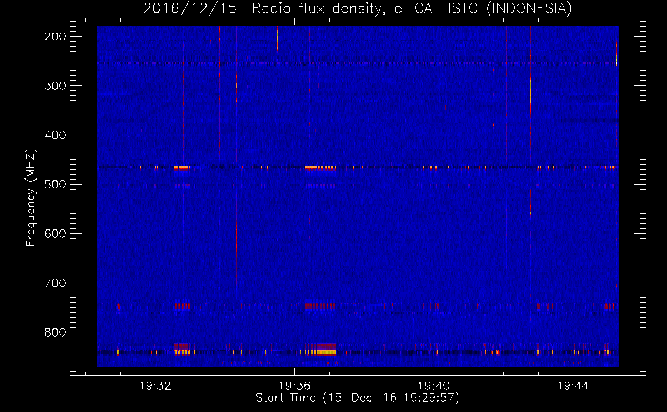Click the 'Start Time (15-Dec-16 19:29:57)' label
The image size is (667, 412).
coord(357,398)
